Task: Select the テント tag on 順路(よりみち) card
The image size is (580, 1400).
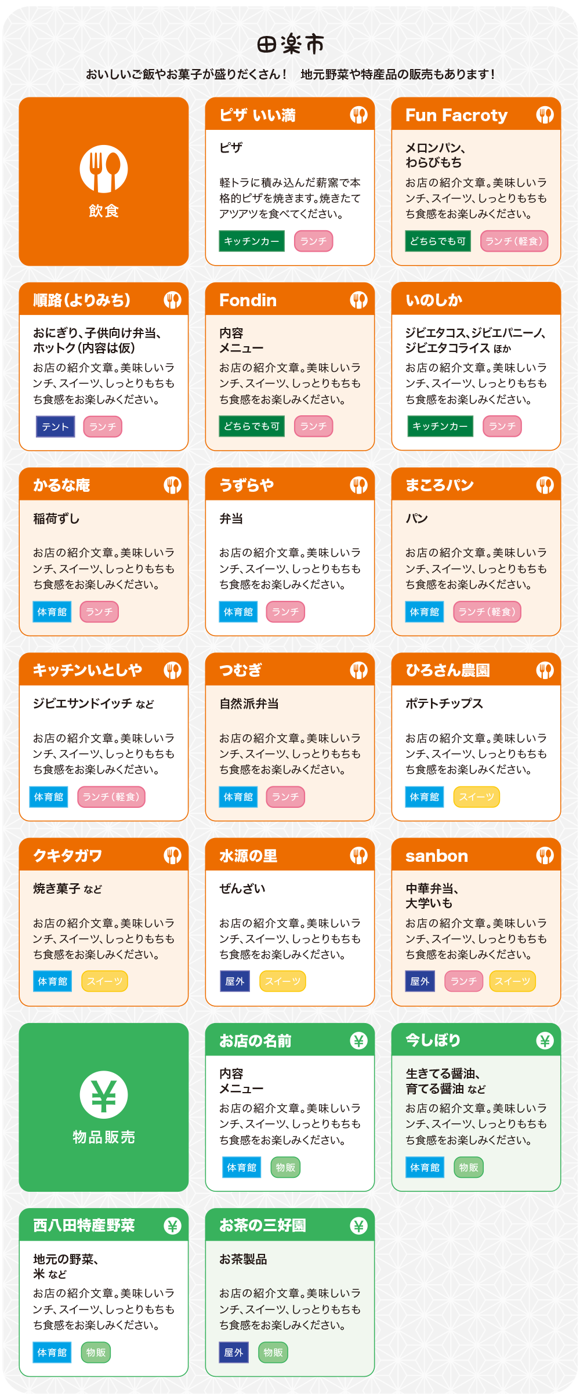Action: [x=55, y=427]
